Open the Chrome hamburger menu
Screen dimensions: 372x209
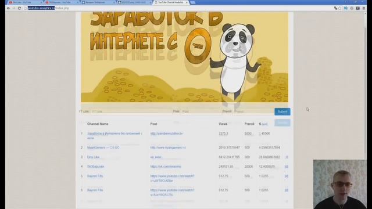[364, 8]
